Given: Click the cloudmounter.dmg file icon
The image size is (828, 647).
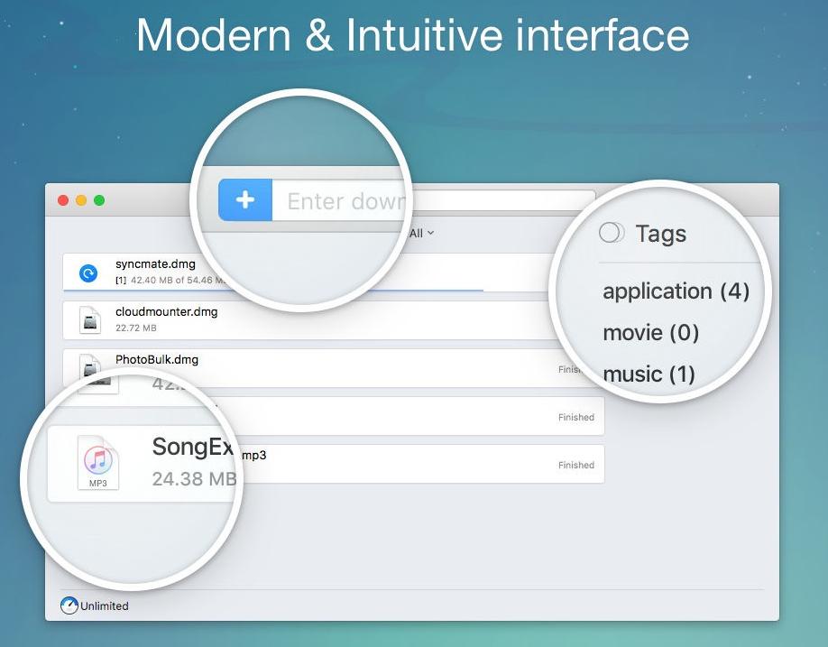Looking at the screenshot, I should pos(90,320).
